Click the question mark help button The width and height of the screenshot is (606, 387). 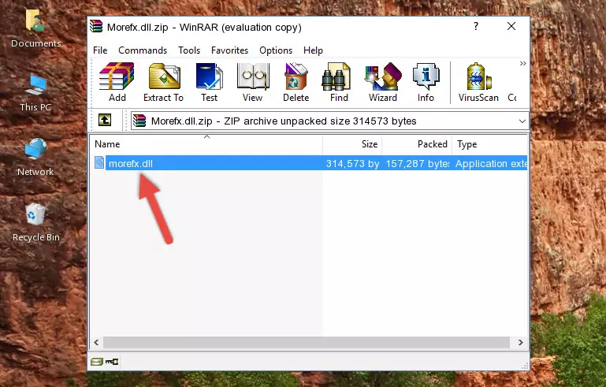(x=476, y=26)
